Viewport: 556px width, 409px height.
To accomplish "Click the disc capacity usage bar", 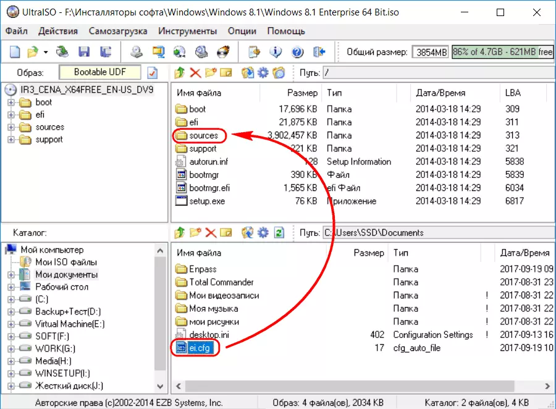I will click(502, 52).
